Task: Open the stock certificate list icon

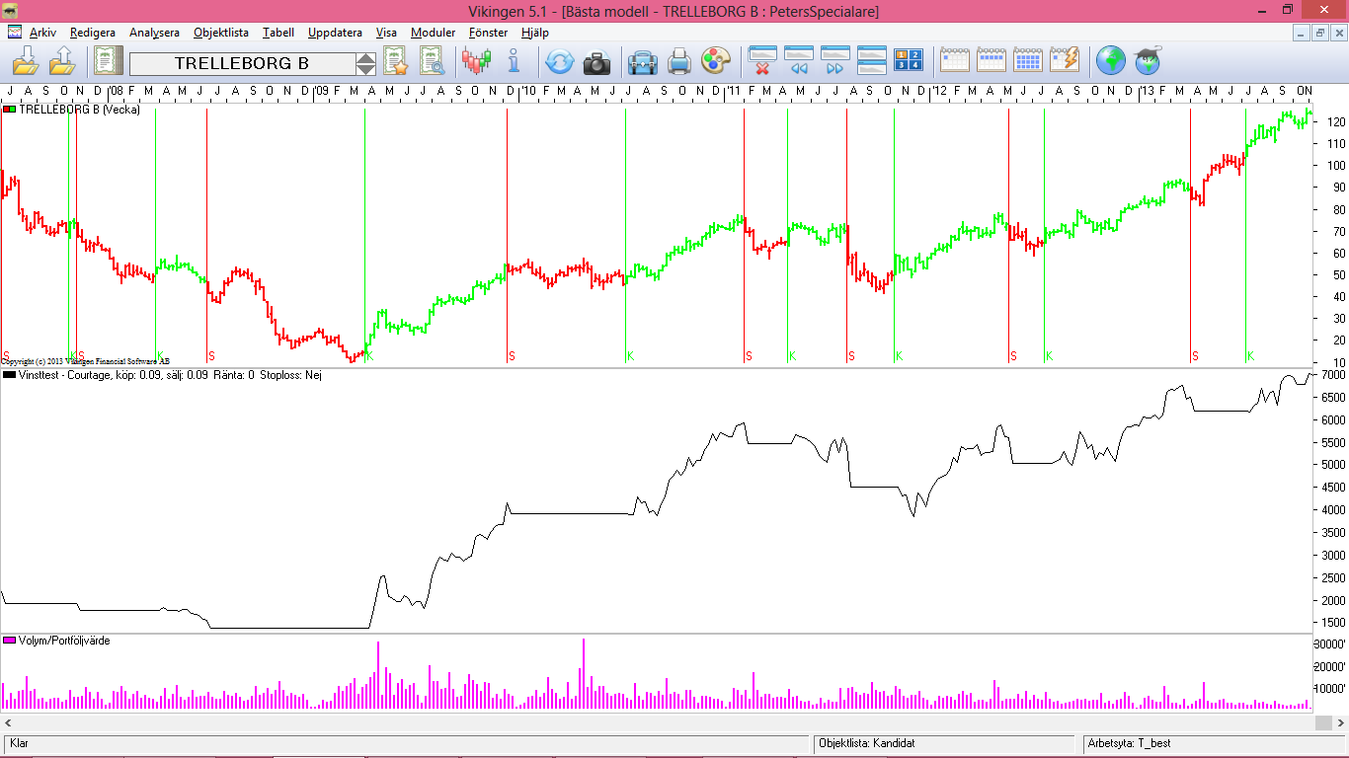Action: 108,62
